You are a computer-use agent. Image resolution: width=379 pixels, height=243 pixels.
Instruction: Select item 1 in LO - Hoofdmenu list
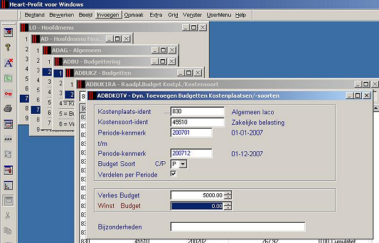coord(26,39)
